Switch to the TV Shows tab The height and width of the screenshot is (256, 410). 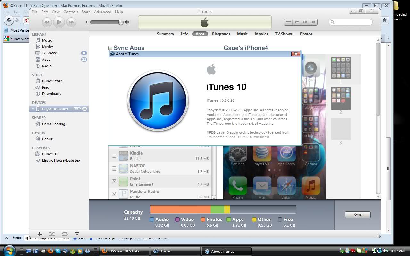(x=284, y=34)
